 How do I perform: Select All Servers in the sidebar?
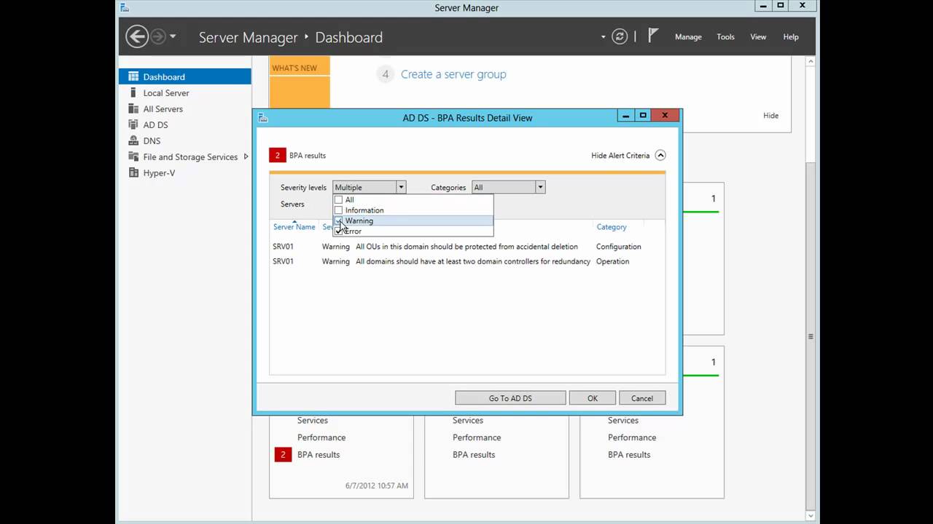pyautogui.click(x=185, y=108)
